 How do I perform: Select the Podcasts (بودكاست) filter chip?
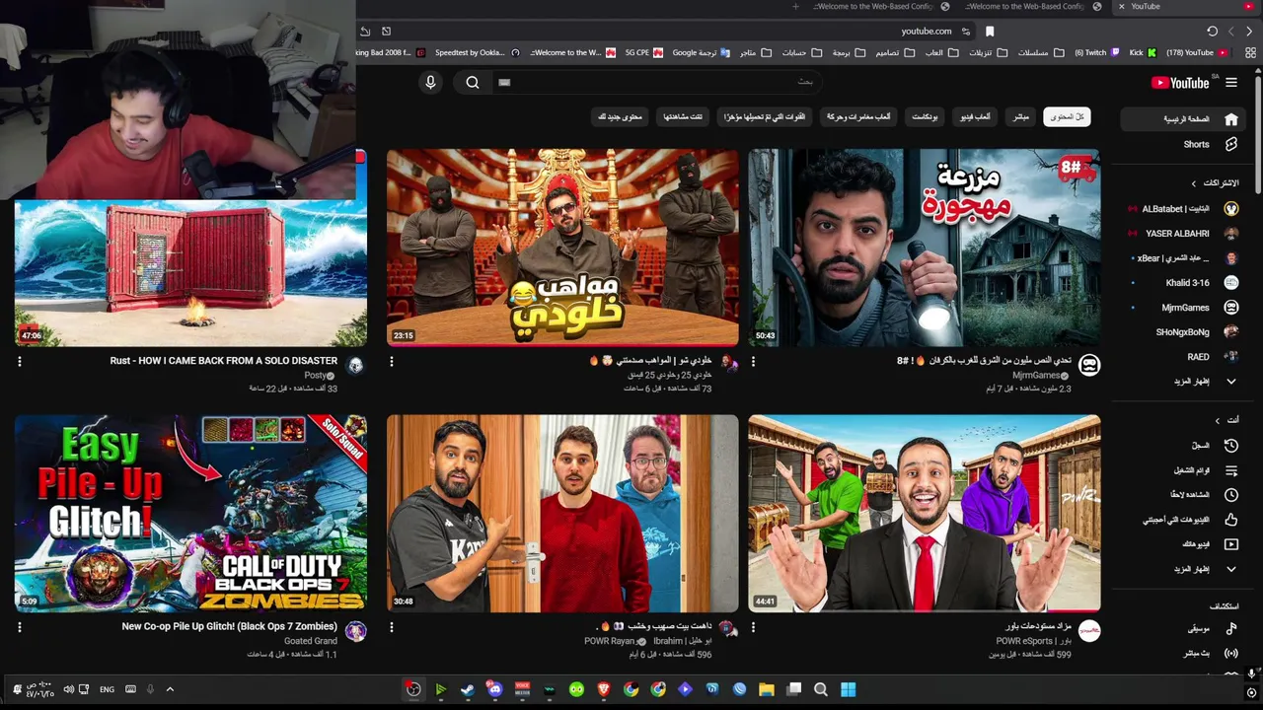point(925,117)
